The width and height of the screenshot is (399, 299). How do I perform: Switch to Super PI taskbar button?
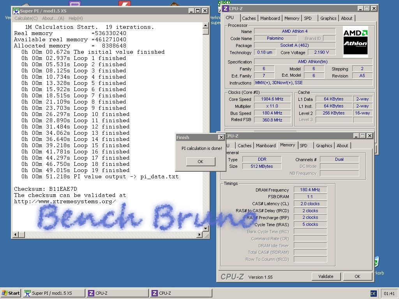pyautogui.click(x=54, y=293)
